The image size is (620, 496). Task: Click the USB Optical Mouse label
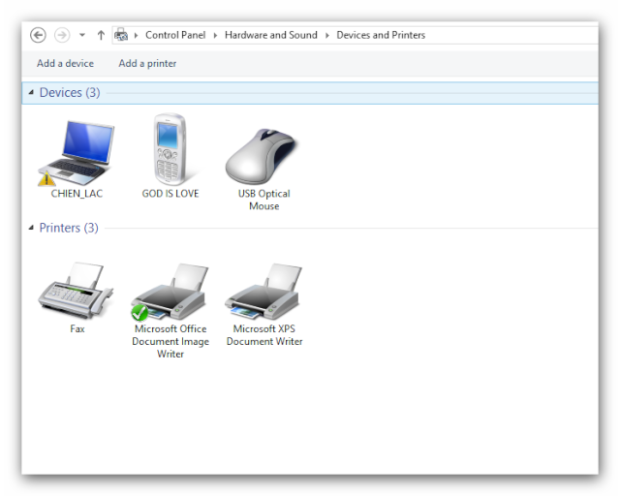click(264, 200)
